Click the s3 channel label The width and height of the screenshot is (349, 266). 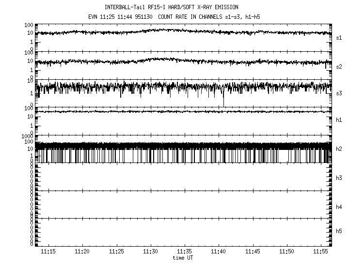pyautogui.click(x=339, y=94)
